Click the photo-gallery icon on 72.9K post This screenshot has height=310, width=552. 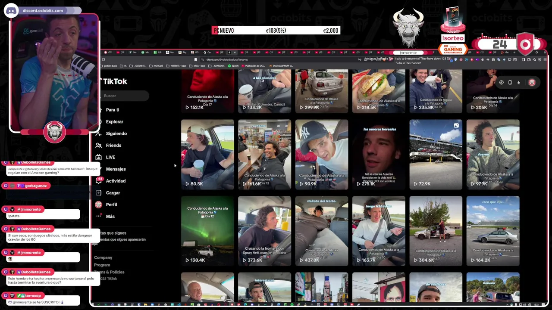pos(456,126)
